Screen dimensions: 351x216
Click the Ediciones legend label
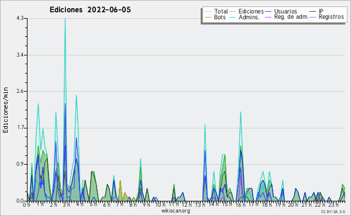tap(251, 11)
